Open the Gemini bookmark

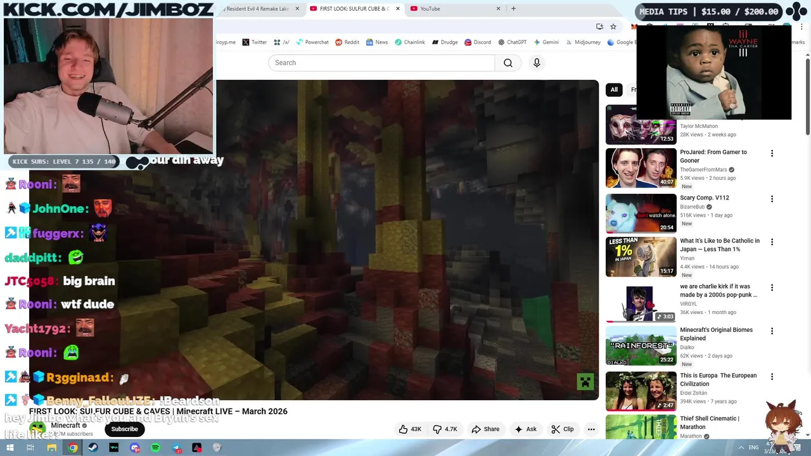(546, 42)
